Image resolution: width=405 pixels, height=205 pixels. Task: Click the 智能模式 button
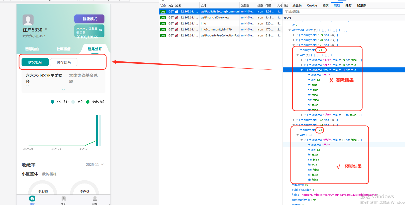click(89, 19)
